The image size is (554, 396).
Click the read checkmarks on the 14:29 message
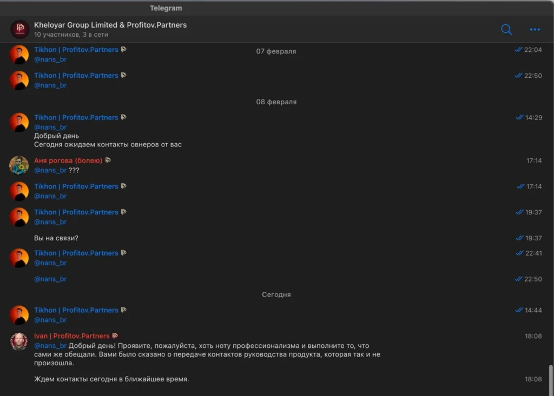tap(519, 118)
